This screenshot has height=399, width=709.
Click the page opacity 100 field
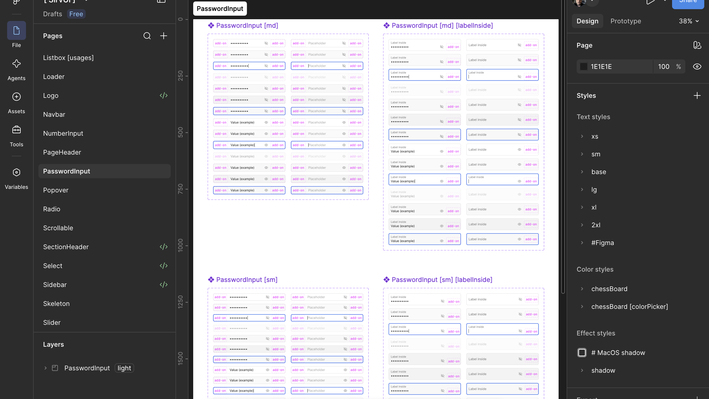pos(664,66)
